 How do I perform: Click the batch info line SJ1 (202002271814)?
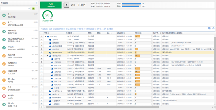coord(77,29)
